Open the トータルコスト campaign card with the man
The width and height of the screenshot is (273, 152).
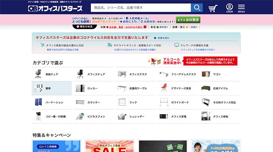click(216, 146)
